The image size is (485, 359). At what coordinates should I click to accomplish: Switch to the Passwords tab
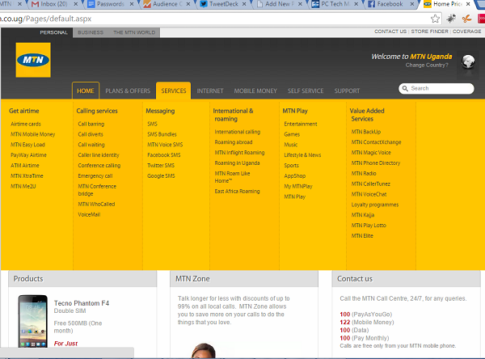coord(111,4)
